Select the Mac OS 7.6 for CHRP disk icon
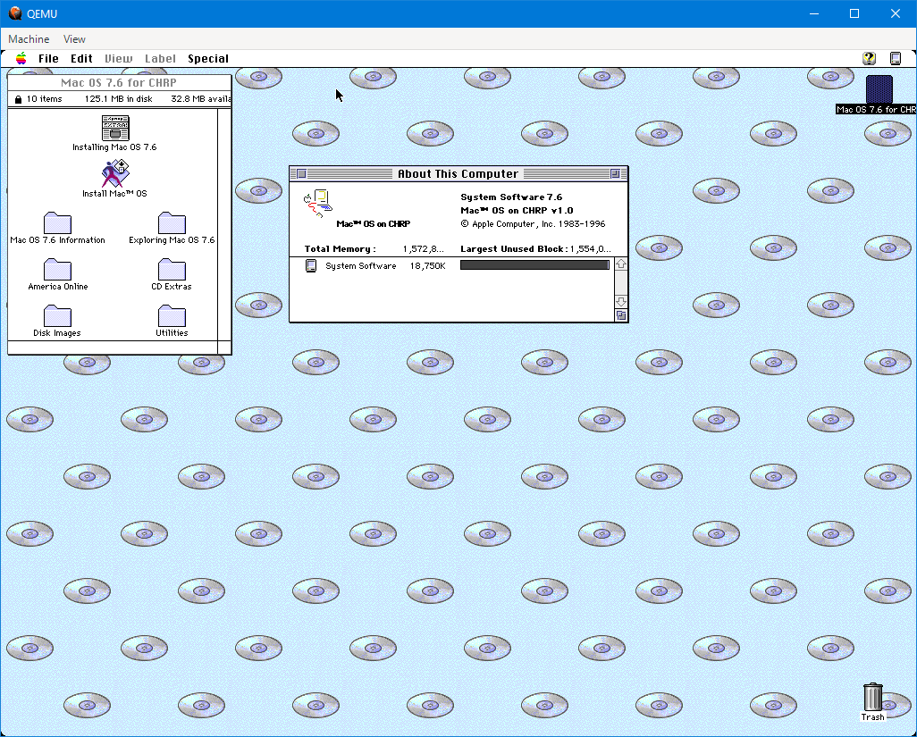917x737 pixels. click(879, 89)
